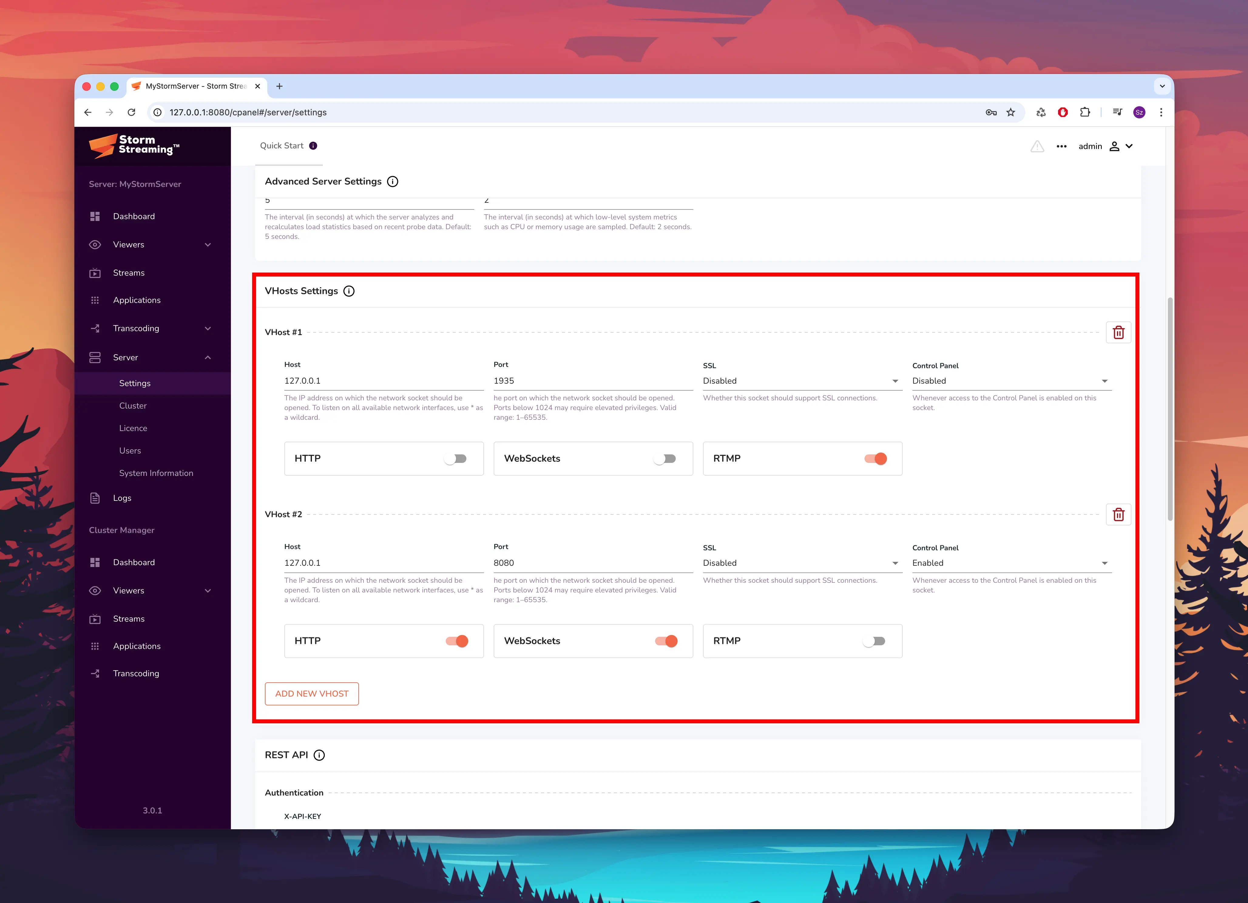1248x903 pixels.
Task: Click the warning triangle icon in header
Action: 1037,147
